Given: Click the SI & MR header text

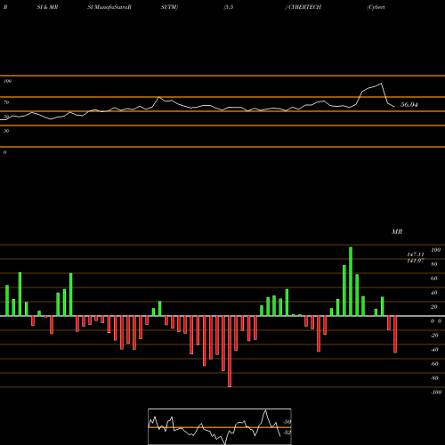Looking at the screenshot, I should tap(47, 7).
